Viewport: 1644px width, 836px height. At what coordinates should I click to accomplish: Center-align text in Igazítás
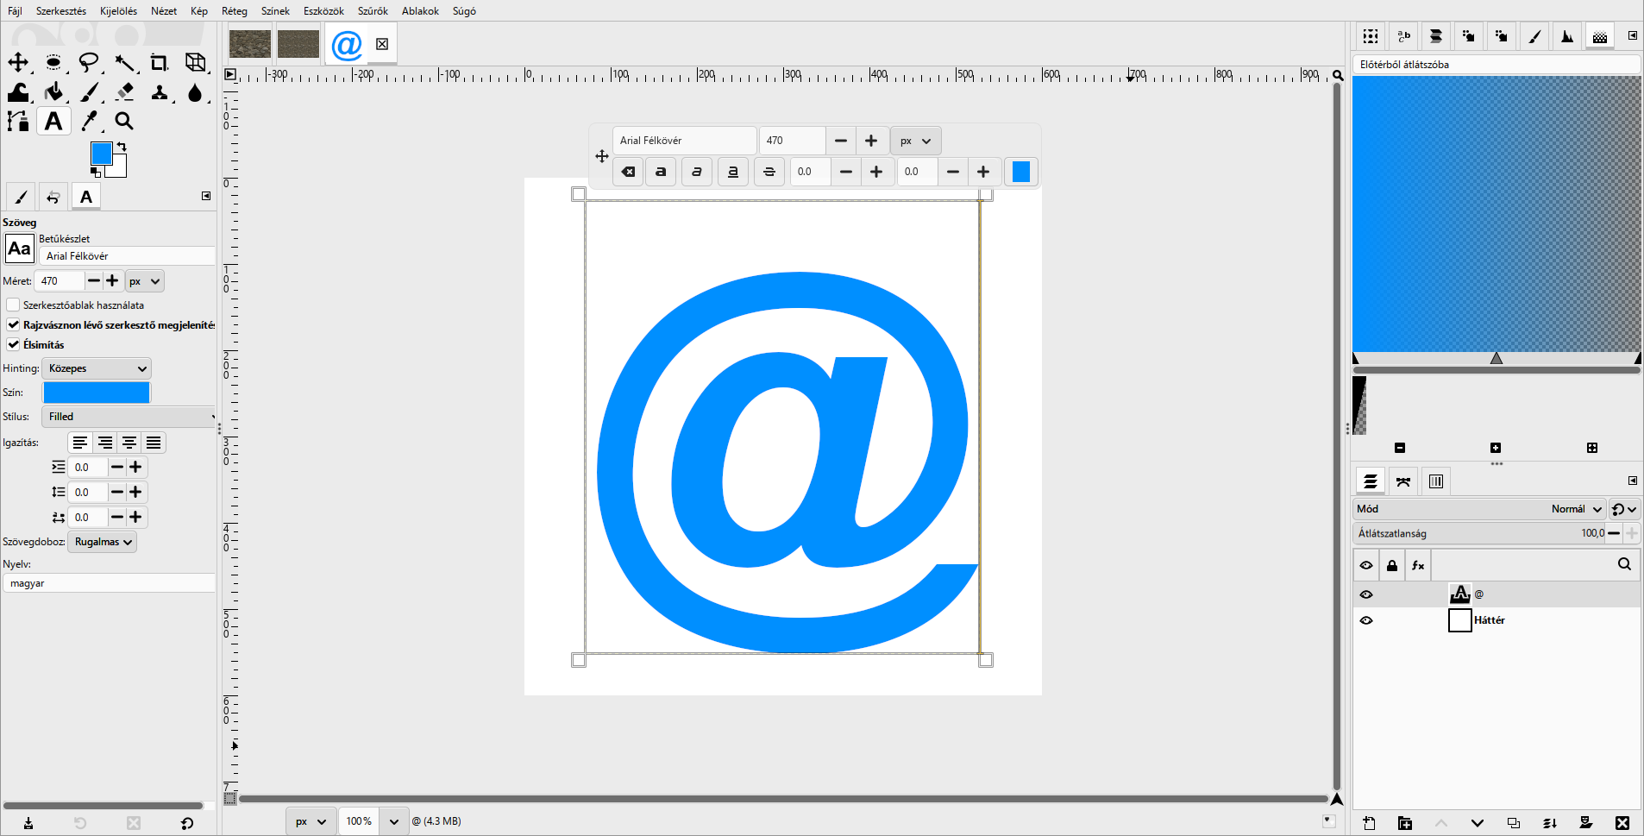point(129,443)
